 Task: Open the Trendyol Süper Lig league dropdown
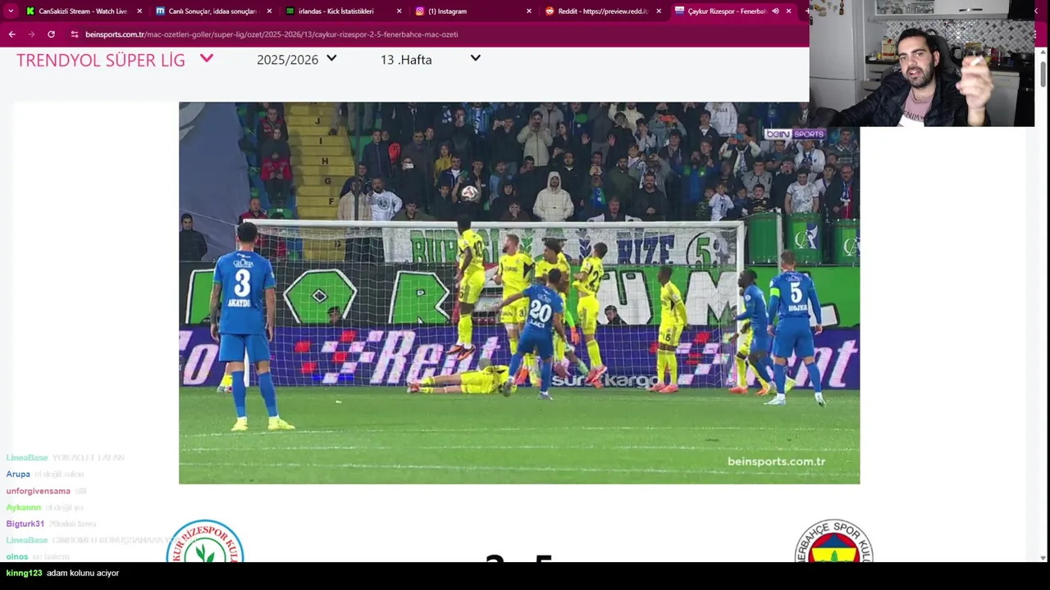click(x=115, y=60)
